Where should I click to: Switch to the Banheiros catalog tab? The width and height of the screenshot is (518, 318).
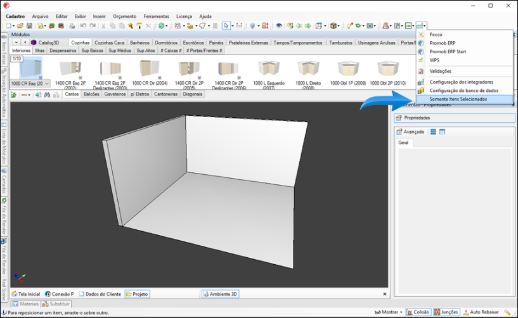pyautogui.click(x=139, y=42)
